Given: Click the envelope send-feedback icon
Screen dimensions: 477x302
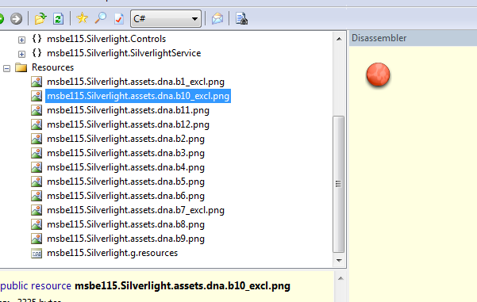Looking at the screenshot, I should (x=217, y=19).
